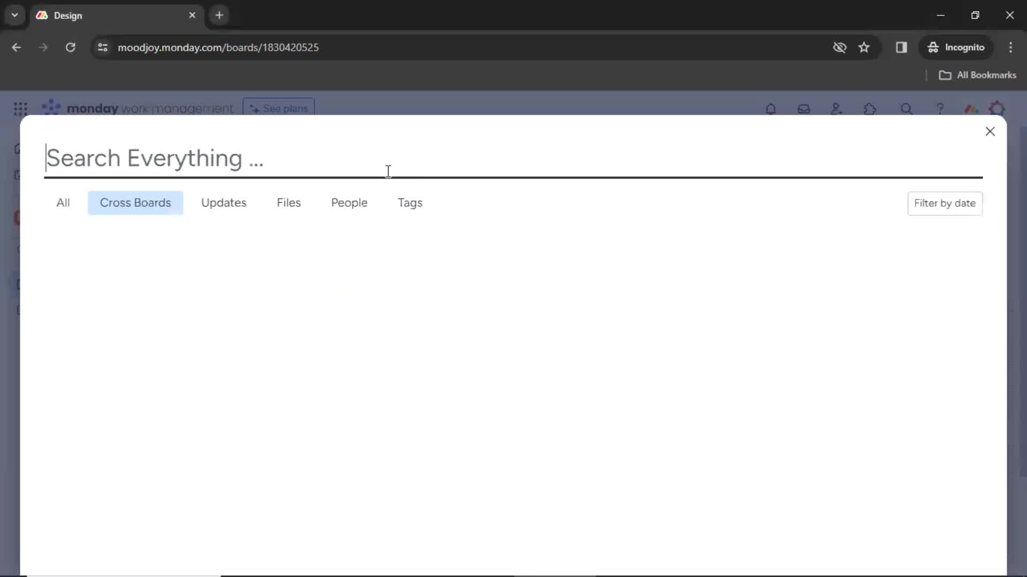Open the inbox icon
This screenshot has height=577, width=1027.
coord(804,109)
